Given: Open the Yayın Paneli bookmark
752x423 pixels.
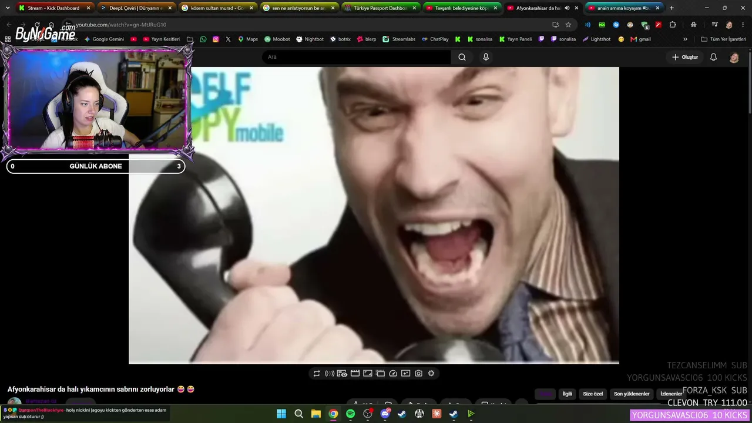Looking at the screenshot, I should pos(515,39).
